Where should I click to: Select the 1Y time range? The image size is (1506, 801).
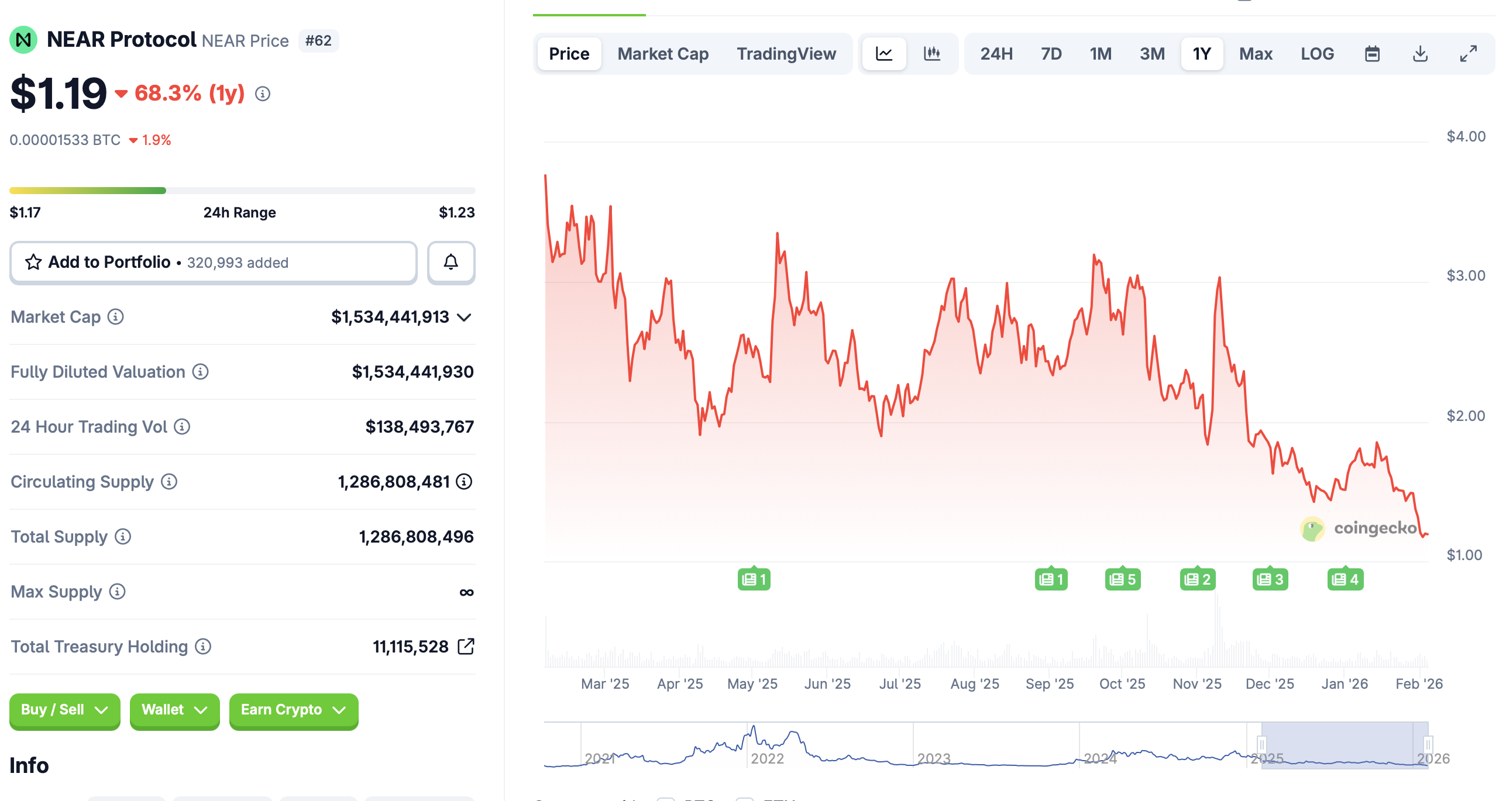(x=1202, y=54)
